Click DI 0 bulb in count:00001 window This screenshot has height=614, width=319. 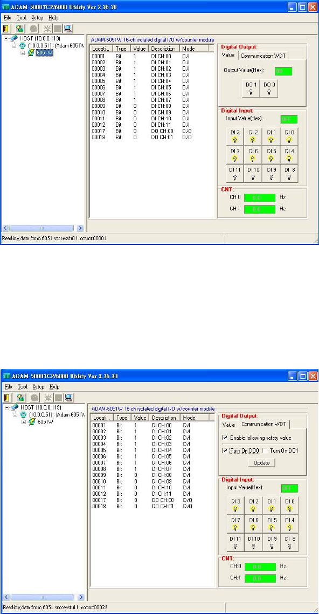coord(289,136)
